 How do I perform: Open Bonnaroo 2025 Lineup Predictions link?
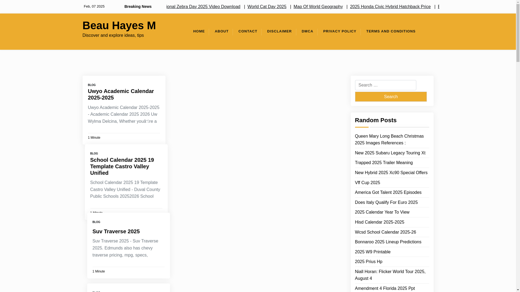coord(388,242)
